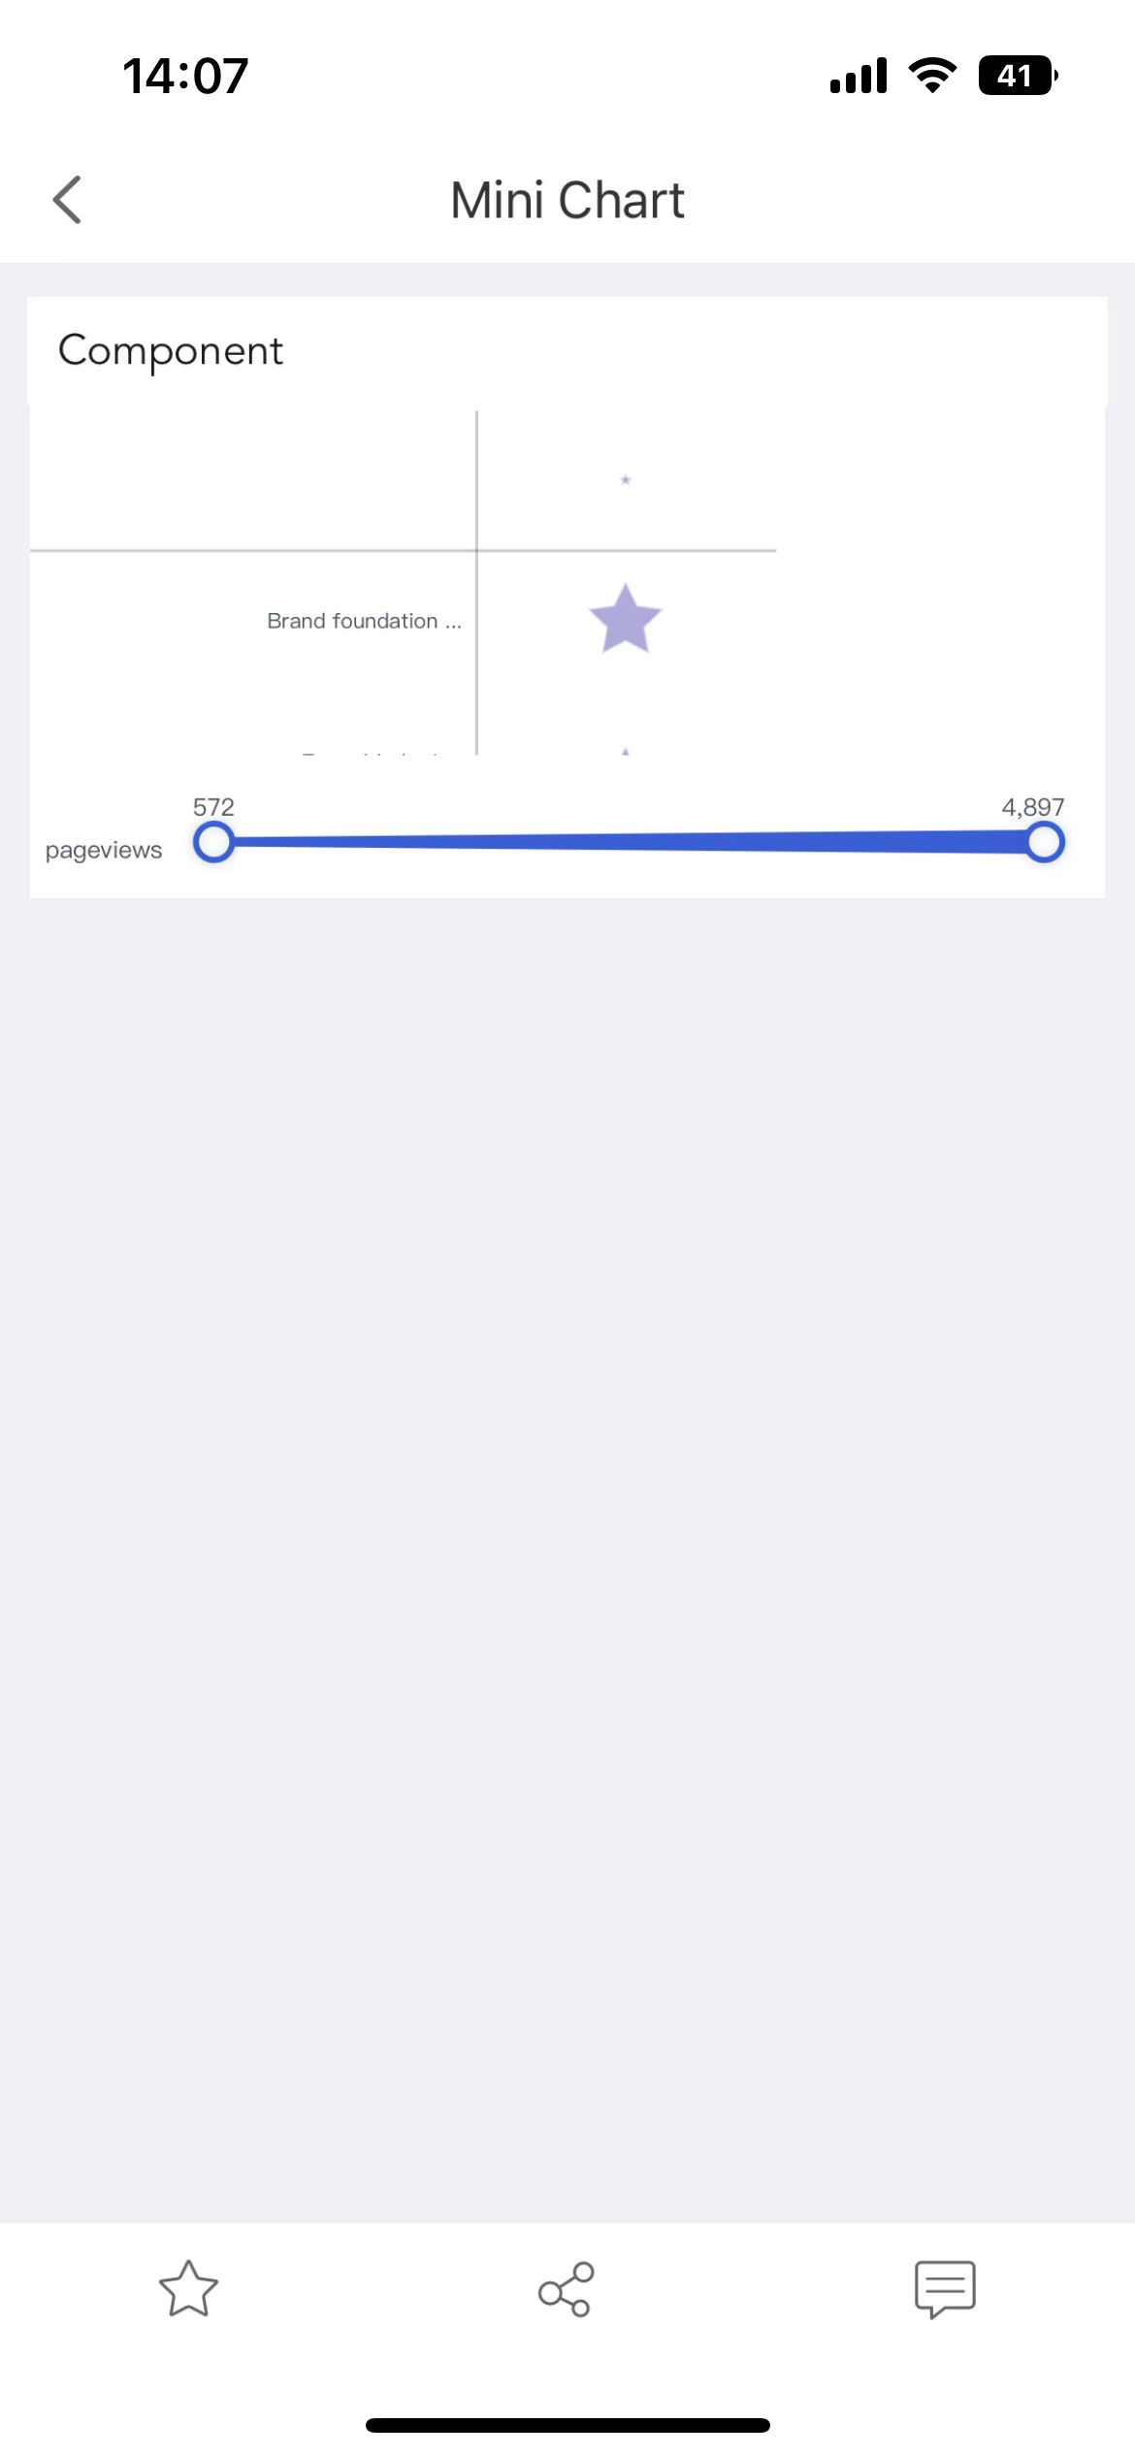Viewport: 1135px width, 2456px height.
Task: Tap the Mini Chart title
Action: [567, 199]
